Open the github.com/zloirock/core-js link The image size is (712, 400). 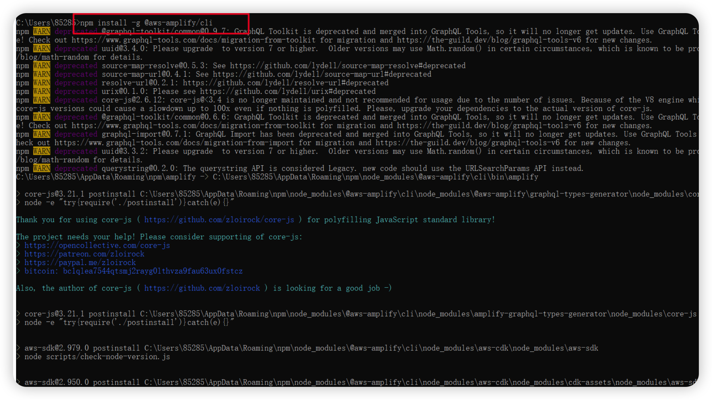click(x=219, y=220)
